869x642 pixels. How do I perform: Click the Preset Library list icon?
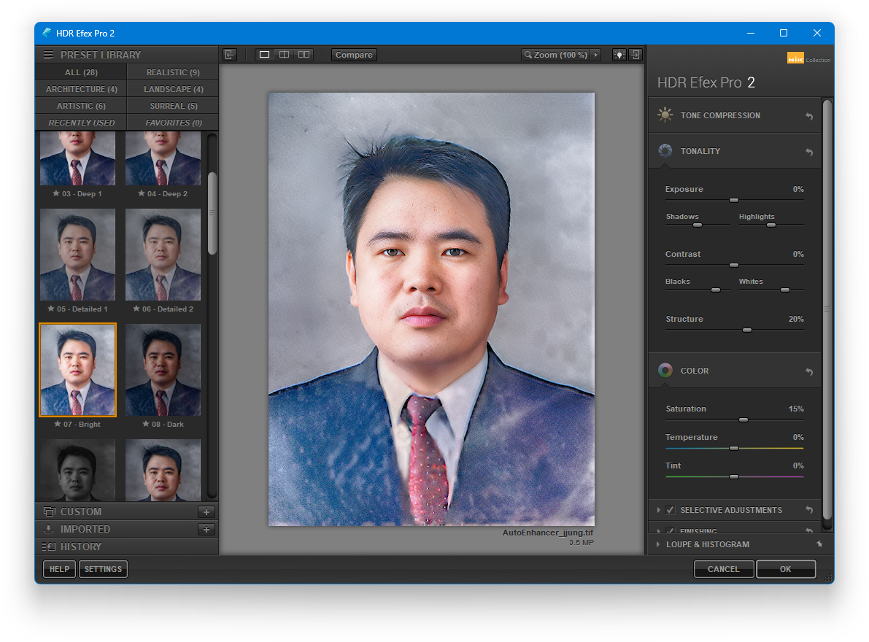click(48, 55)
